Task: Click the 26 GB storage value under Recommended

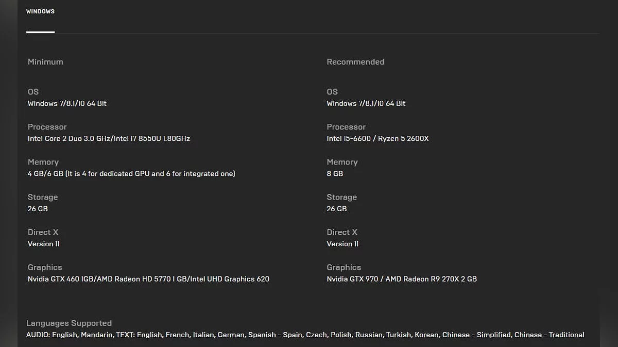Action: coord(337,209)
